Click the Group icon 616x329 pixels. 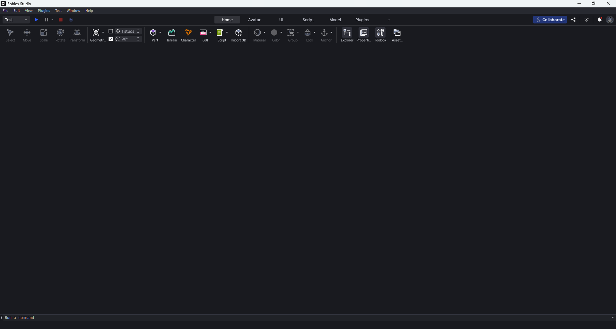coord(291,32)
